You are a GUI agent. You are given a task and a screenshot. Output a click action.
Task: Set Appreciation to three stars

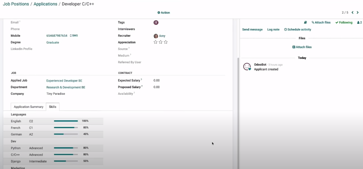click(x=166, y=42)
